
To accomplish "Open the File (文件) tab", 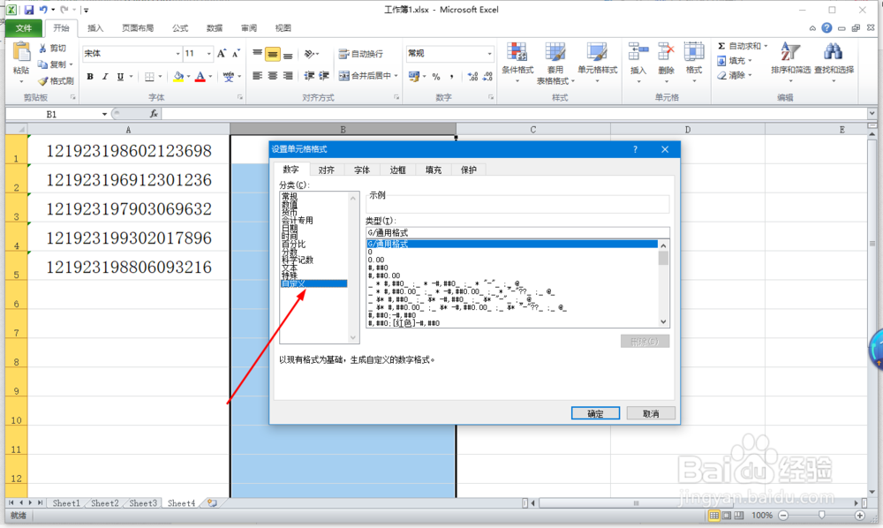I will (x=24, y=28).
